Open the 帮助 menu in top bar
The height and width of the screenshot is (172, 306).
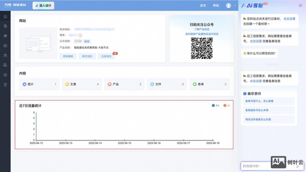pyautogui.click(x=216, y=6)
